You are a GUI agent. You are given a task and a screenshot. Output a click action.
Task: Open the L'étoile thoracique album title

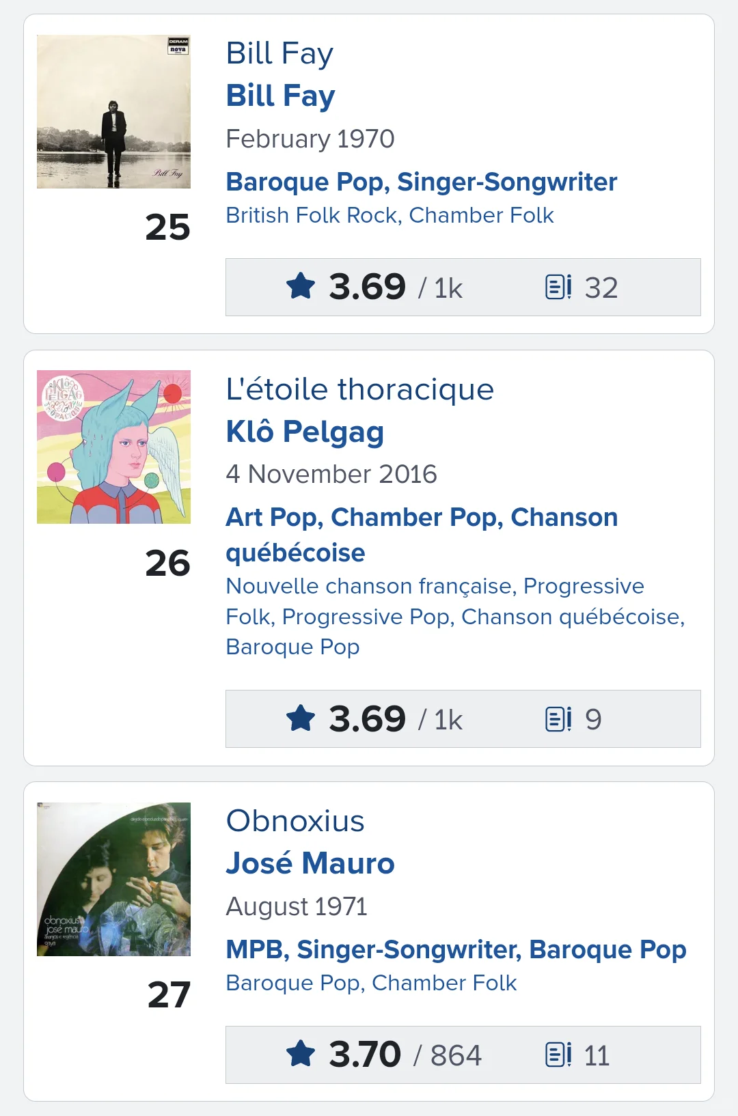[359, 389]
